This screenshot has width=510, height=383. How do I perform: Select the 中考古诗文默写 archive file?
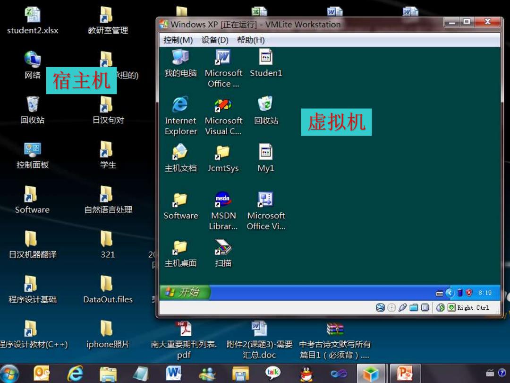335,340
